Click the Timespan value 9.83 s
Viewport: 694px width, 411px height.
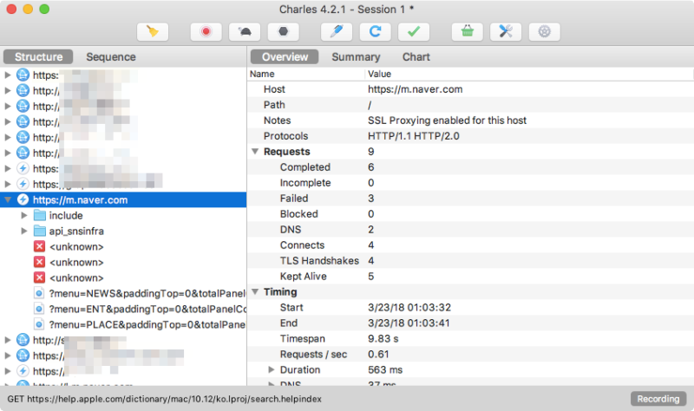click(x=383, y=338)
